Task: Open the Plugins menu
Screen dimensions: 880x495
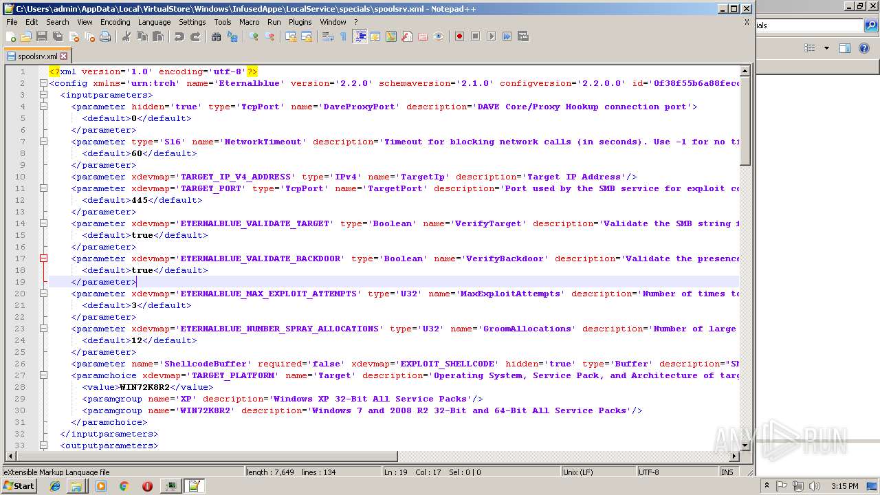Action: [x=300, y=22]
